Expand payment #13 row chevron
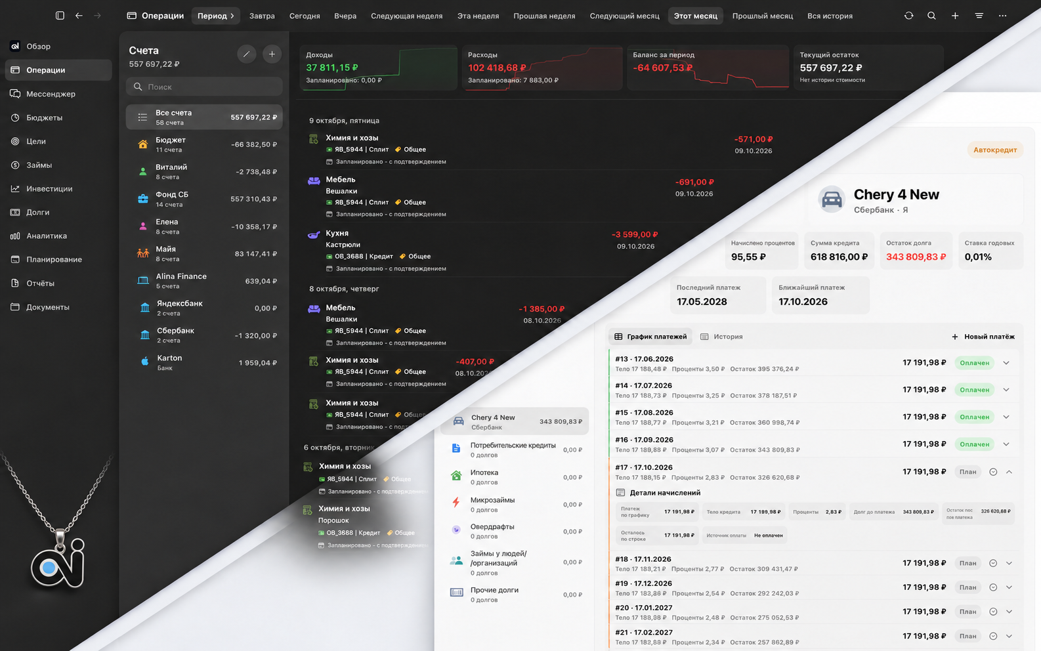The image size is (1041, 651). coord(1006,363)
